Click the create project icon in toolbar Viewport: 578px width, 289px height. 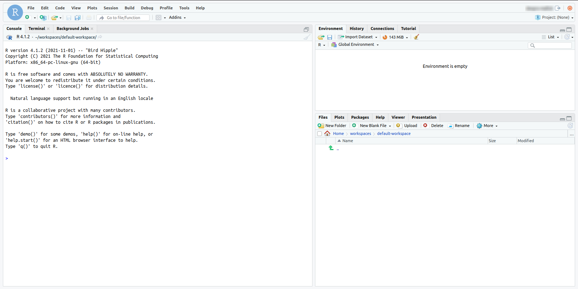(x=43, y=18)
